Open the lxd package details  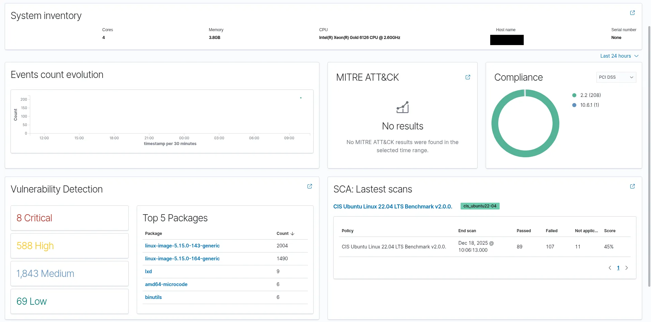(x=148, y=271)
